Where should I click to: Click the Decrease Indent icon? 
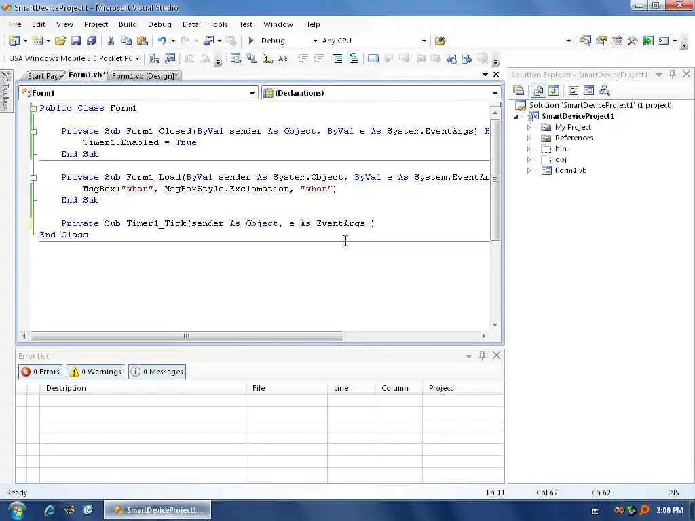pos(303,58)
